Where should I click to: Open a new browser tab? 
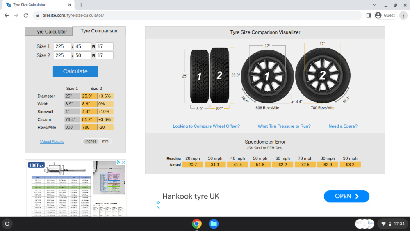click(x=81, y=5)
